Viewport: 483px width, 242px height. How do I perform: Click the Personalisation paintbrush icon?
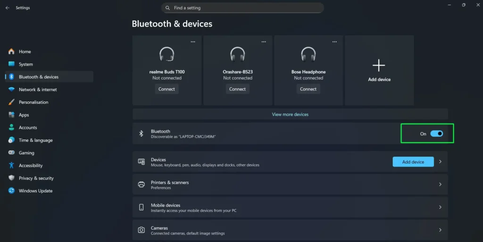point(11,102)
